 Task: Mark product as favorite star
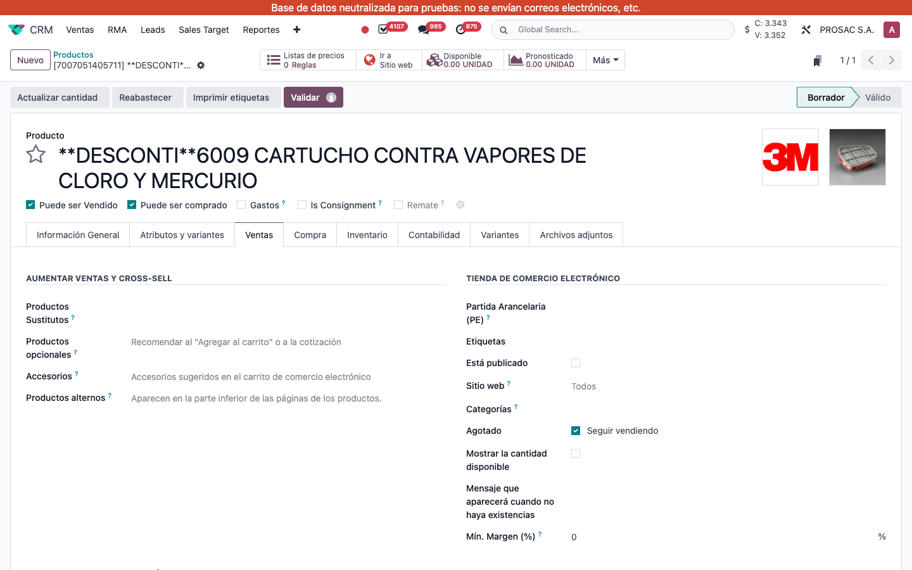(36, 155)
